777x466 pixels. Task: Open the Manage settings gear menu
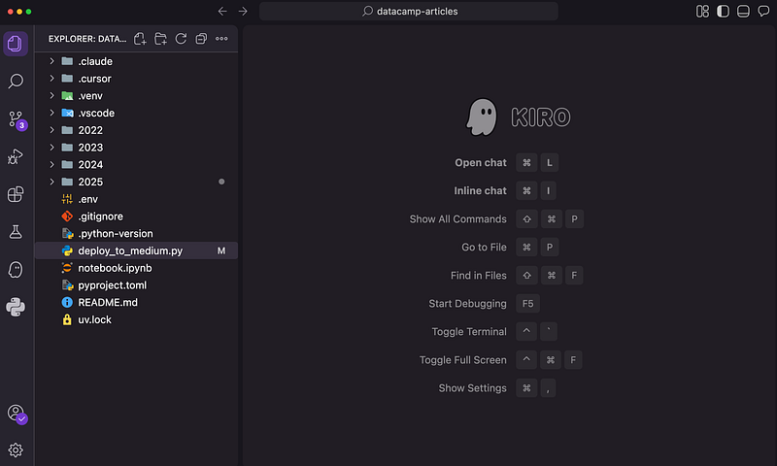(x=16, y=449)
